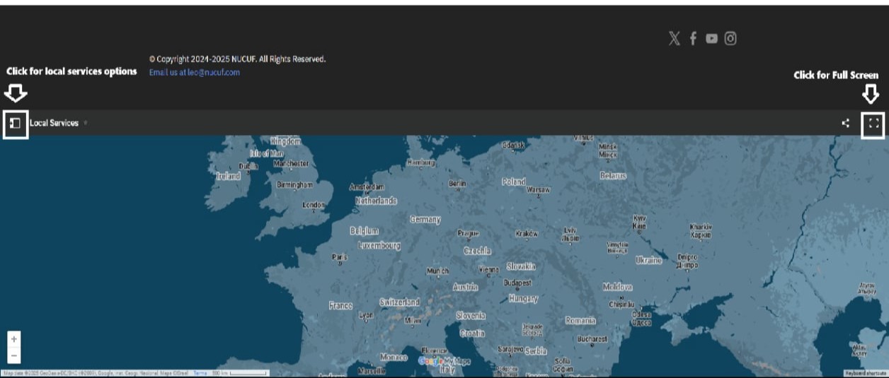Click Keyboard shortcuts on the map
The height and width of the screenshot is (378, 889).
tap(866, 372)
